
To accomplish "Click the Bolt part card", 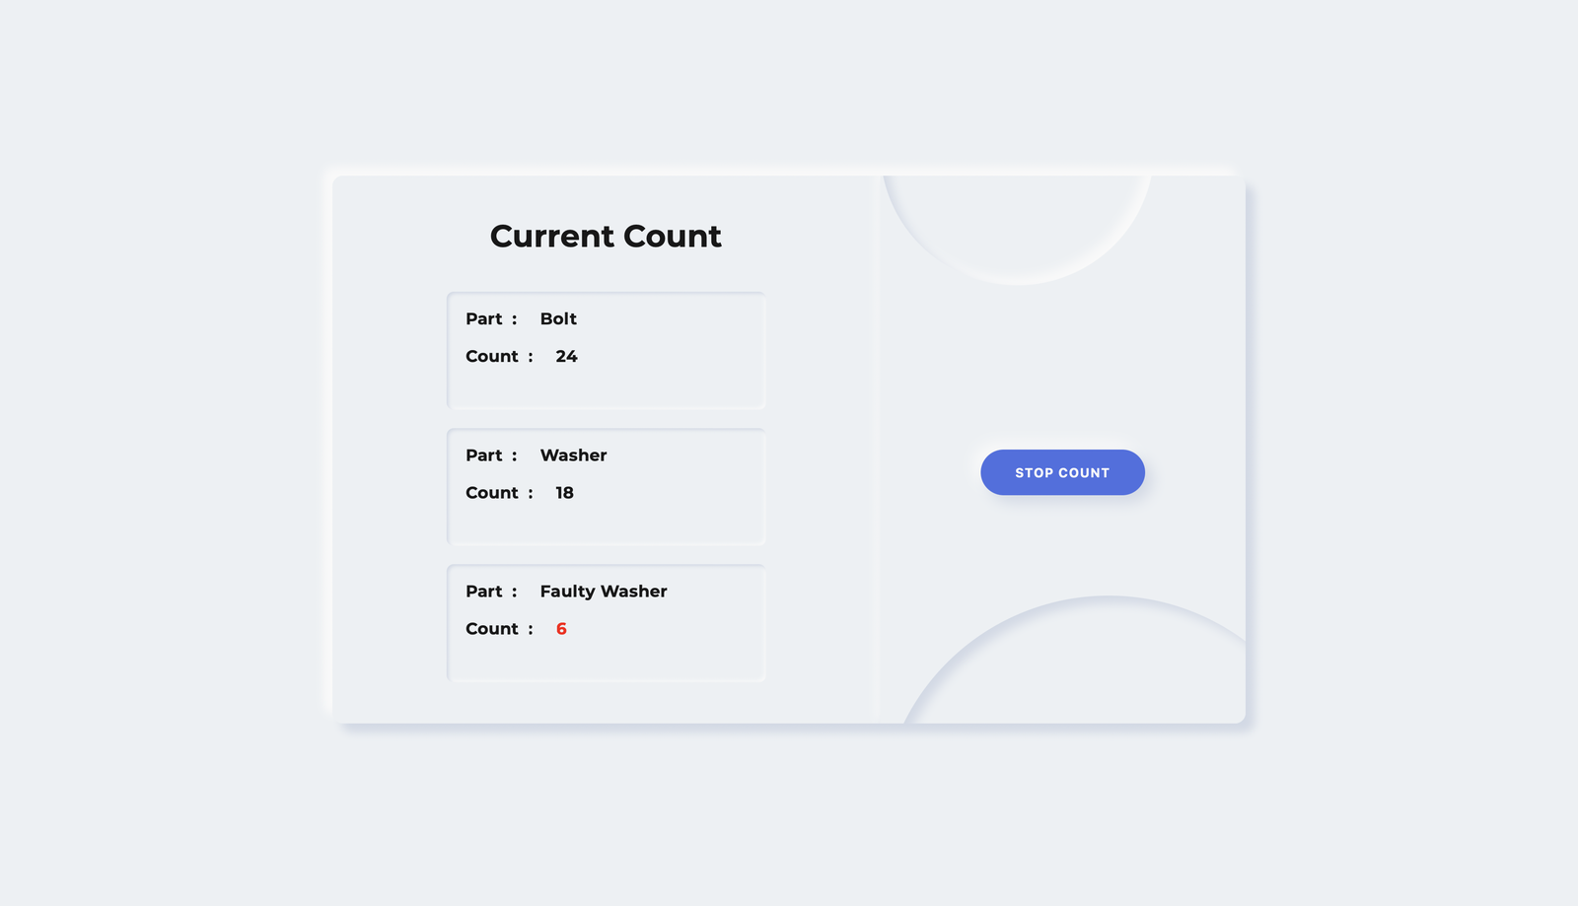I will point(606,350).
